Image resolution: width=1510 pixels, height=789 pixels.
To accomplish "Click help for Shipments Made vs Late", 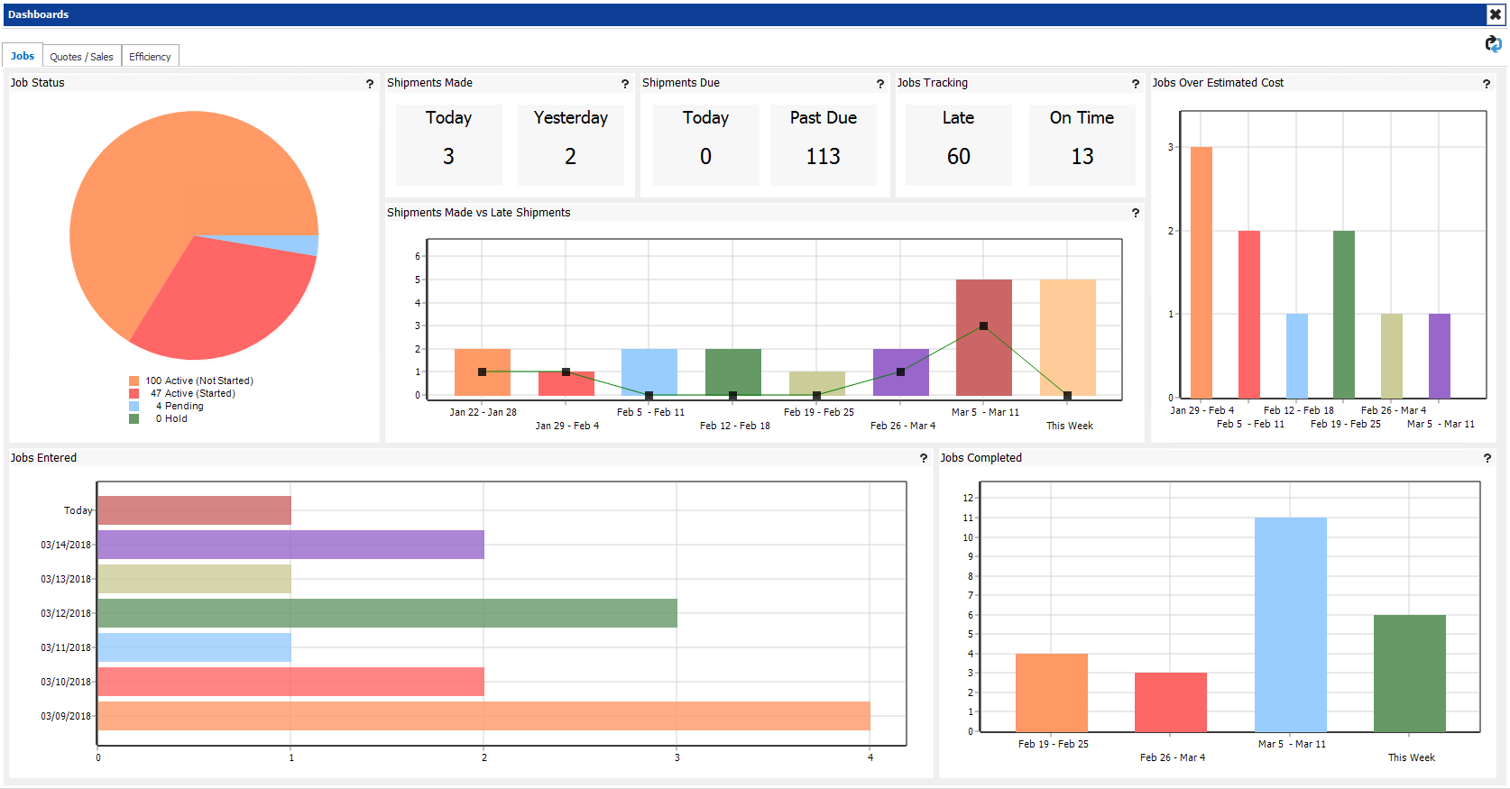I will pyautogui.click(x=1135, y=214).
